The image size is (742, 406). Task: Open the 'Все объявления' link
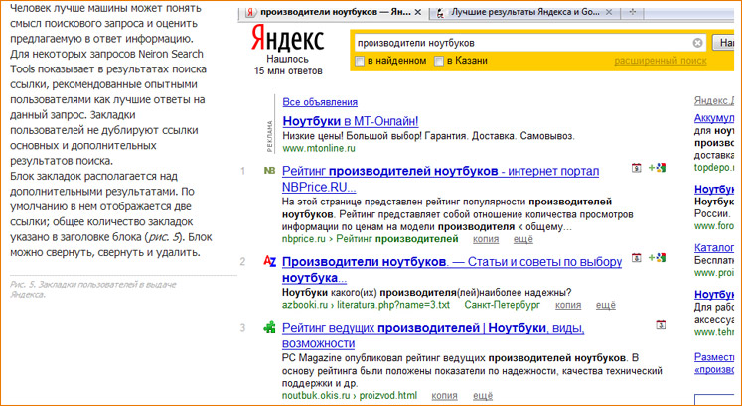pos(320,101)
